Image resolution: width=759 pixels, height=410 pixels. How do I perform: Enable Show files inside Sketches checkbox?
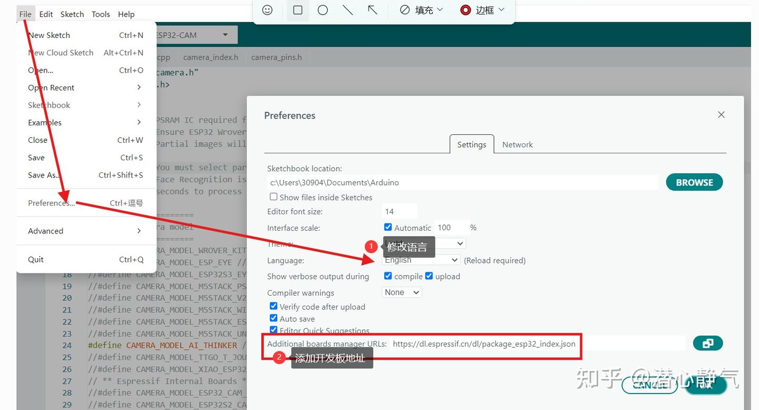274,197
